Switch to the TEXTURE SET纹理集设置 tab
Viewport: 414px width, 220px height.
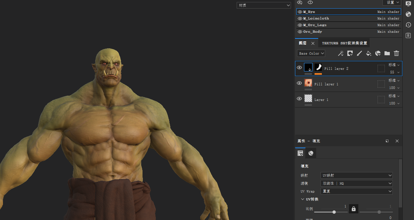tap(344, 43)
